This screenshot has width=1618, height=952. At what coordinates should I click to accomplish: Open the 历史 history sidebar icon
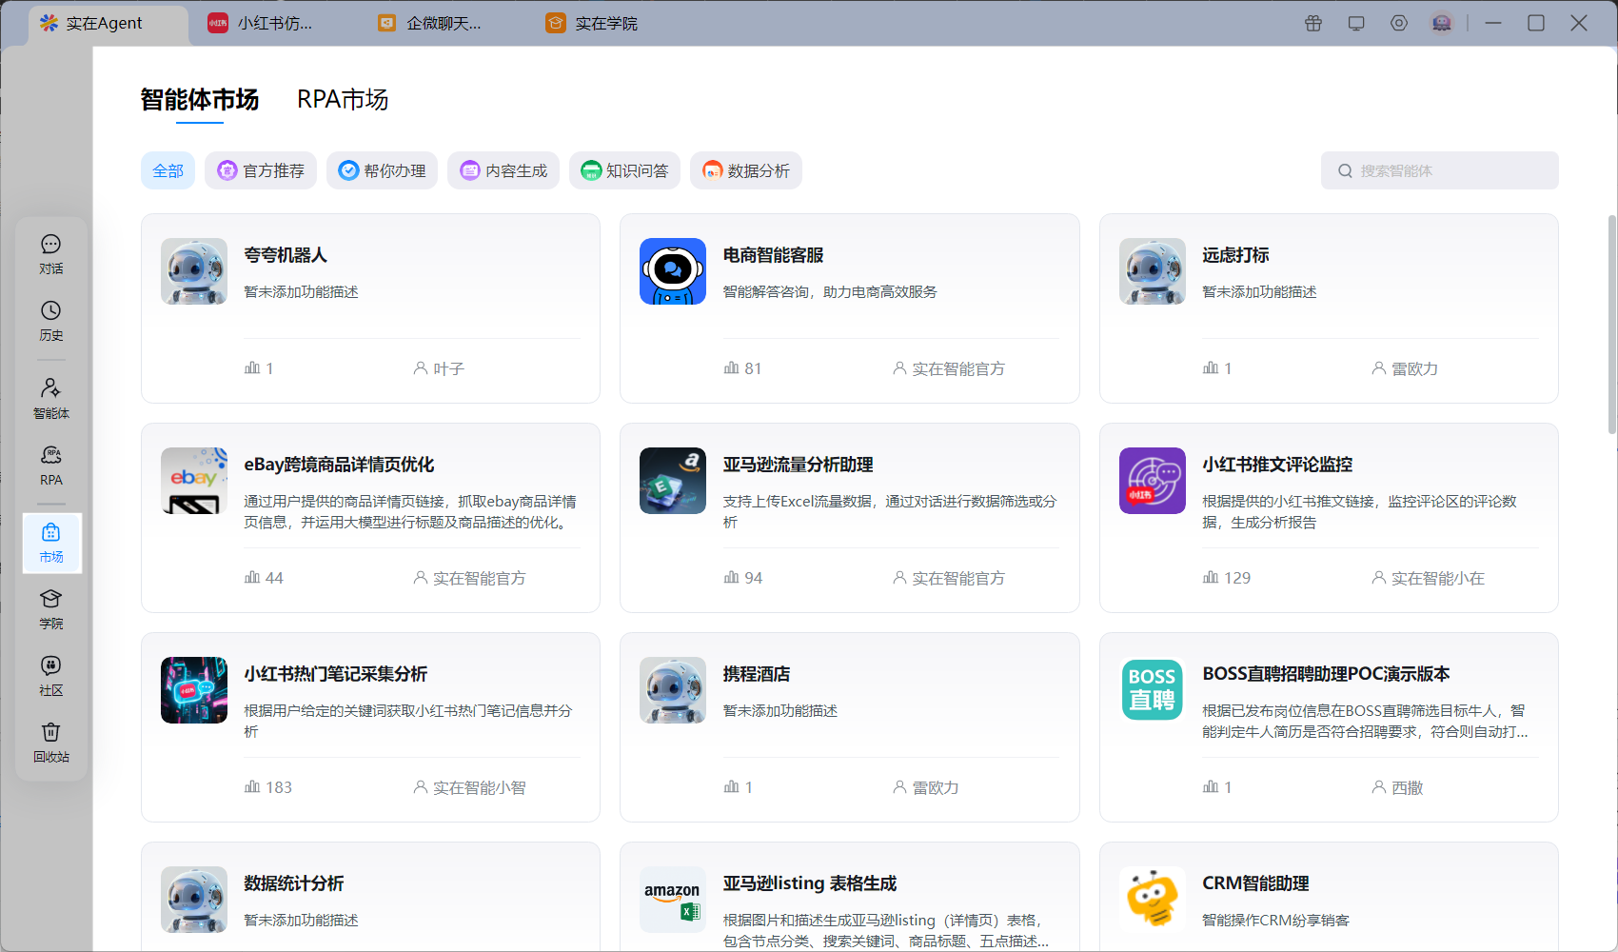point(51,321)
